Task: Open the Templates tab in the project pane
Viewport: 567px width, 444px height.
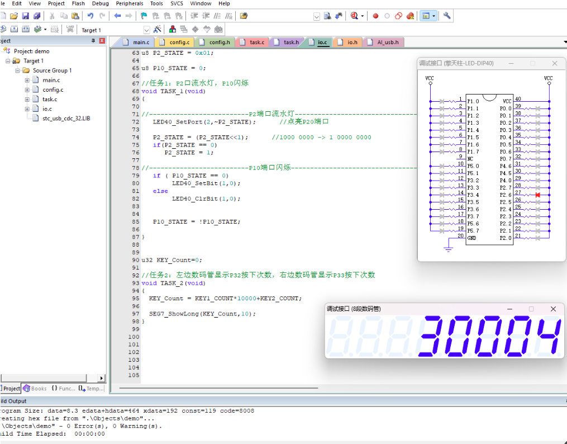Action: point(91,388)
